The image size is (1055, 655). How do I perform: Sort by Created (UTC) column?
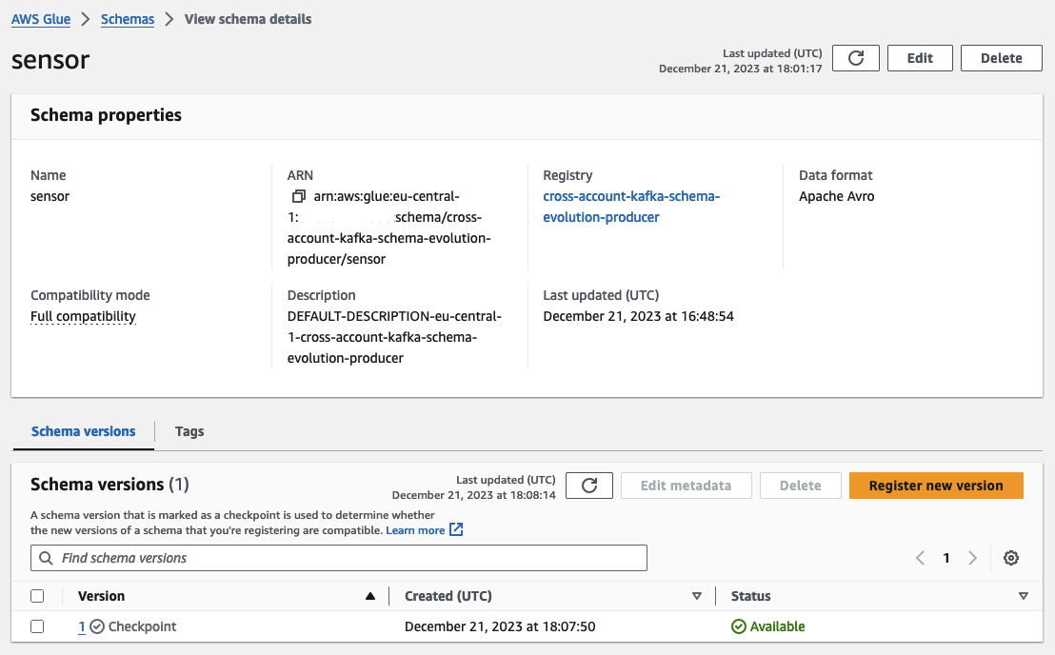click(696, 596)
